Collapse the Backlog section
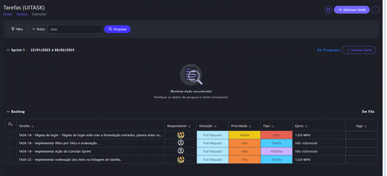 pos(8,112)
